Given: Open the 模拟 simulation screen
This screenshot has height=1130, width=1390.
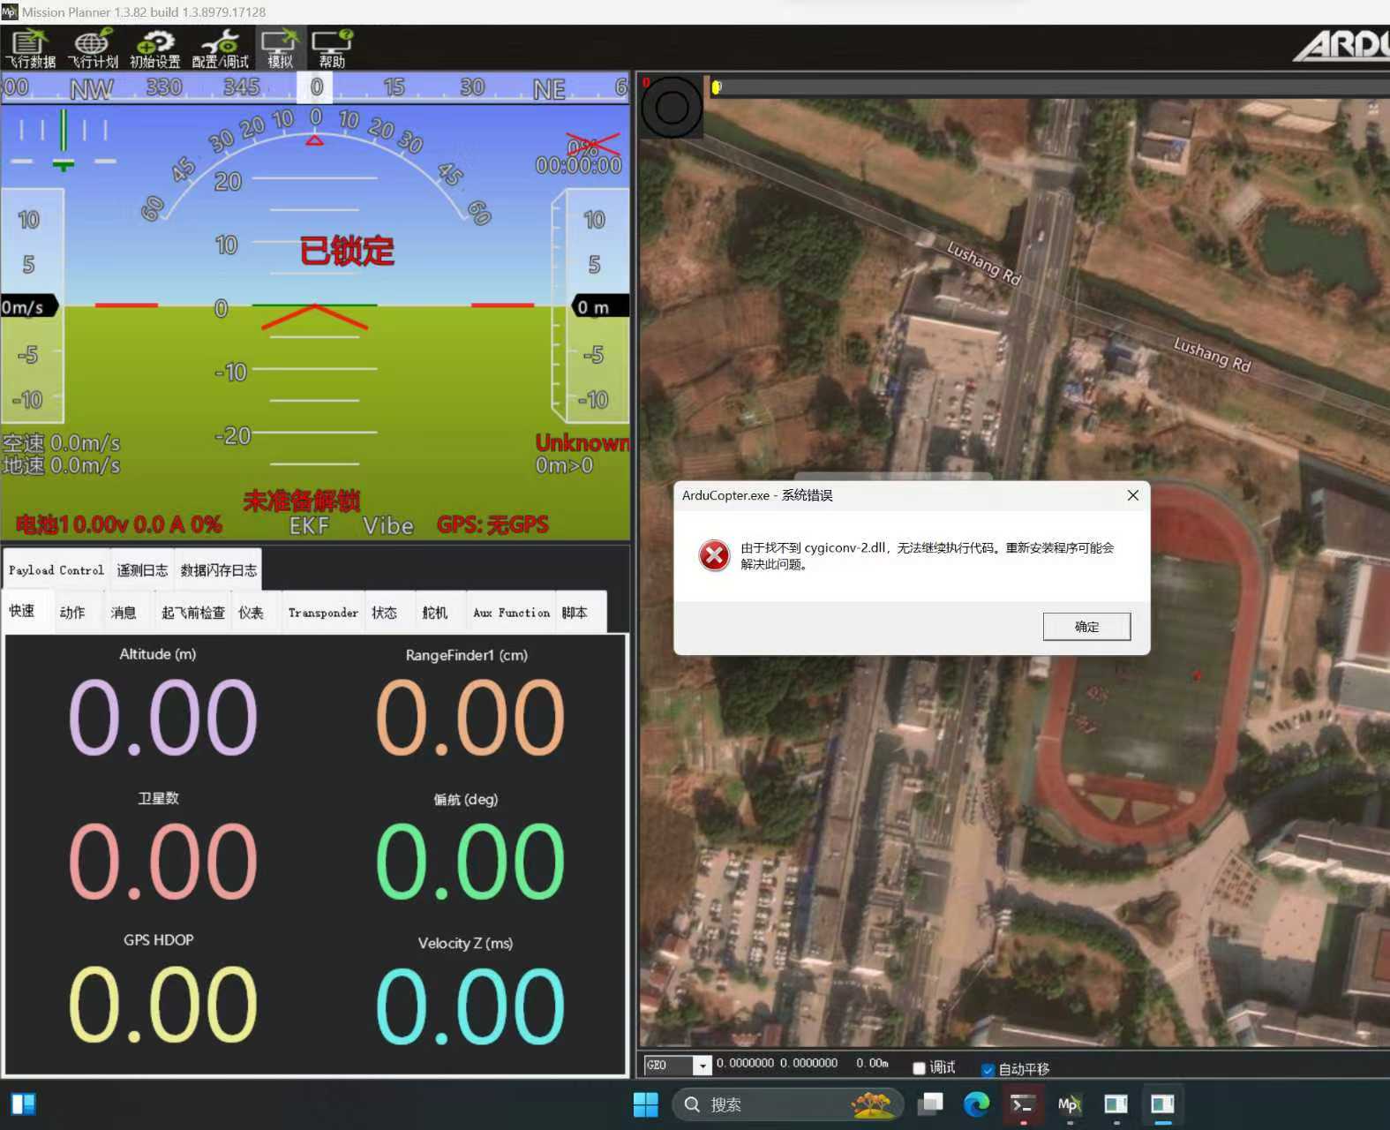Looking at the screenshot, I should point(280,49).
